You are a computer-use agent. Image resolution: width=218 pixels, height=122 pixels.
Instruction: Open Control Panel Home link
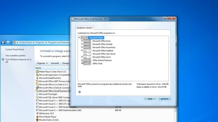pyautogui.click(x=15, y=49)
